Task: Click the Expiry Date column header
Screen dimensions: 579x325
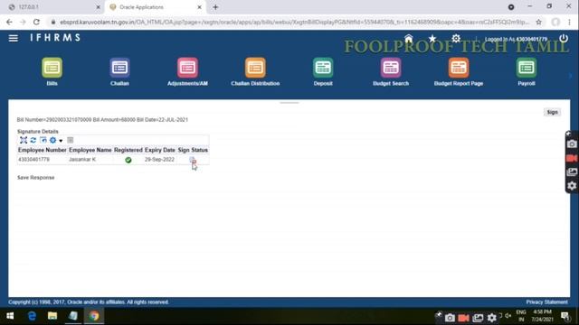Action: [160, 150]
